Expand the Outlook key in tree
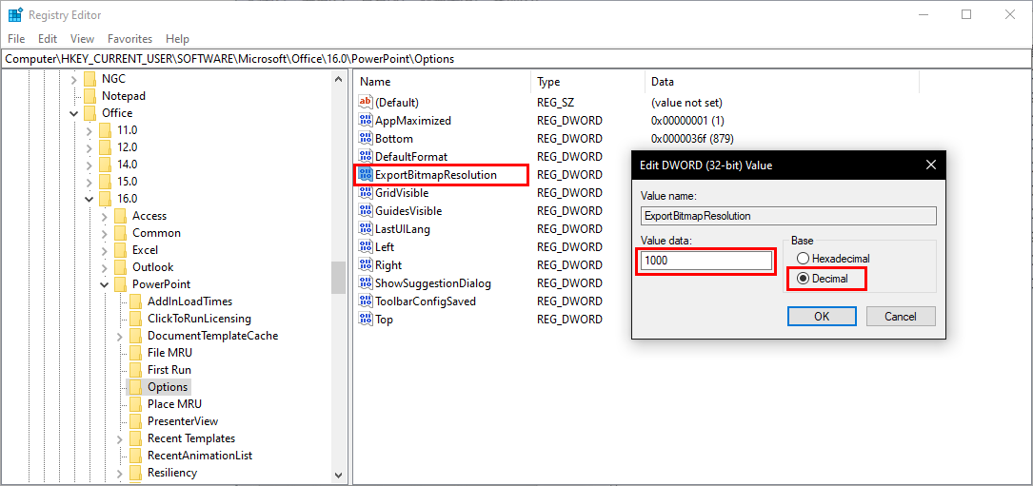1033x486 pixels. (x=105, y=267)
